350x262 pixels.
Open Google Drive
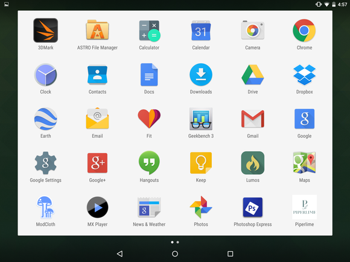click(253, 75)
